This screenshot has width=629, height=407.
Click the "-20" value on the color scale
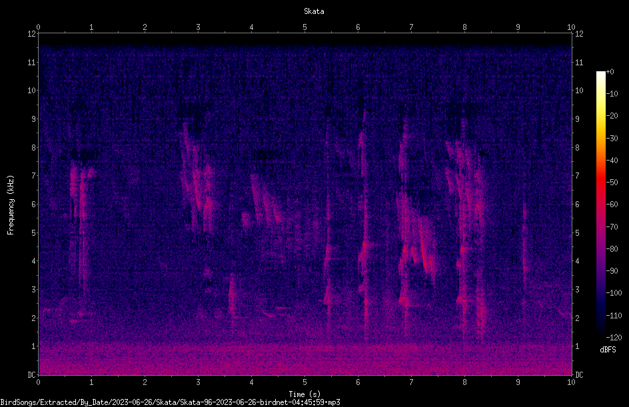click(612, 116)
